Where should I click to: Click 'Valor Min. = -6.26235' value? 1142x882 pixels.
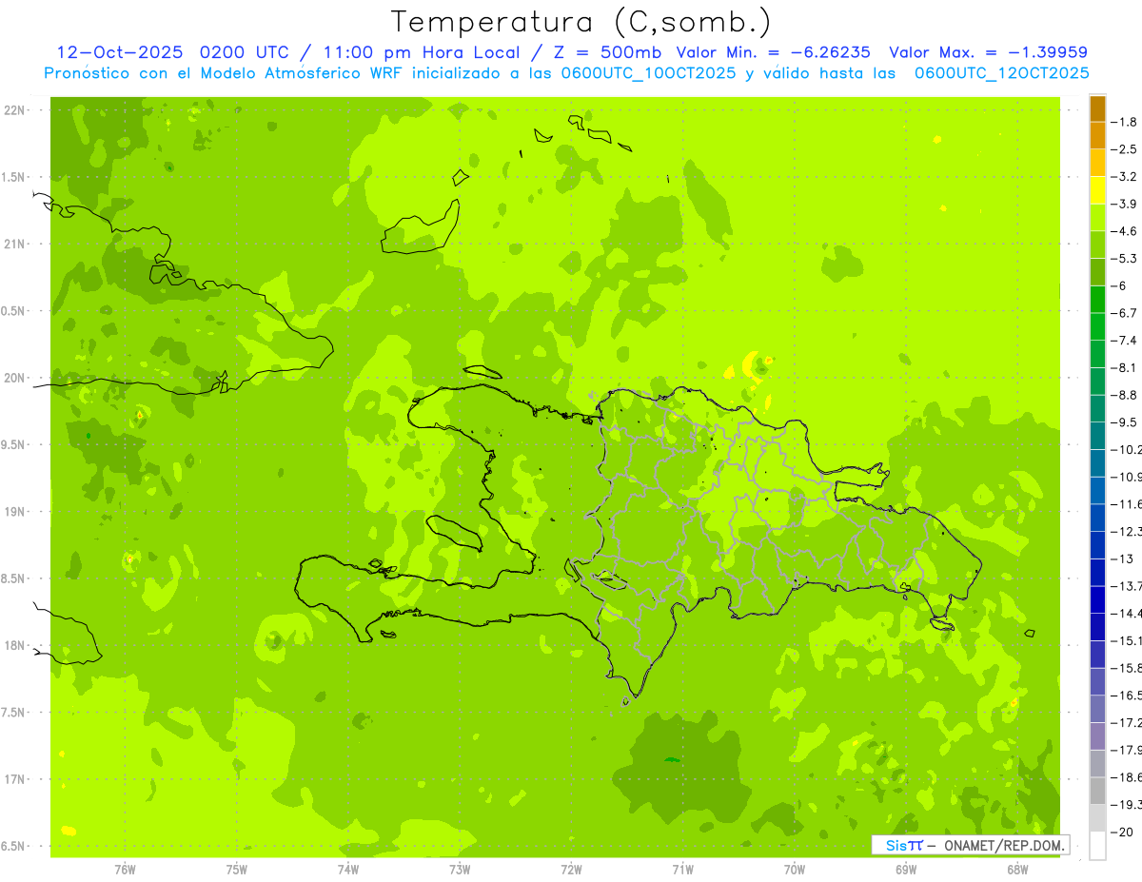774,52
